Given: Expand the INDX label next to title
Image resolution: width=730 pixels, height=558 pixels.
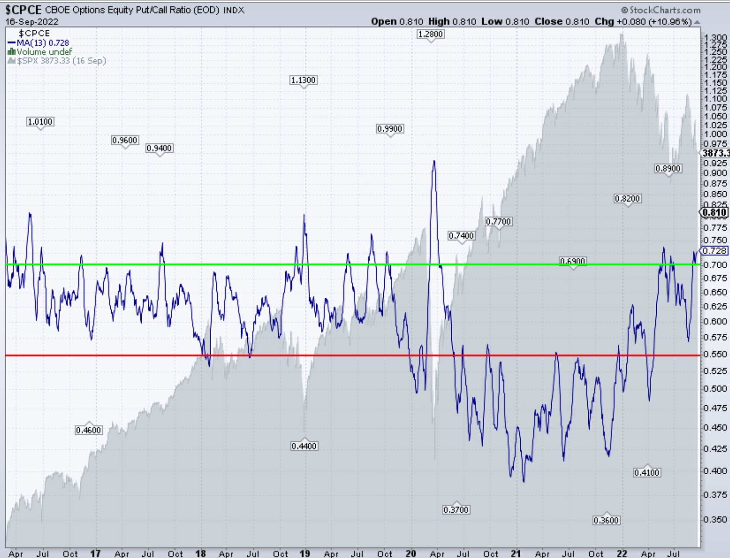Looking at the screenshot, I should pos(233,10).
